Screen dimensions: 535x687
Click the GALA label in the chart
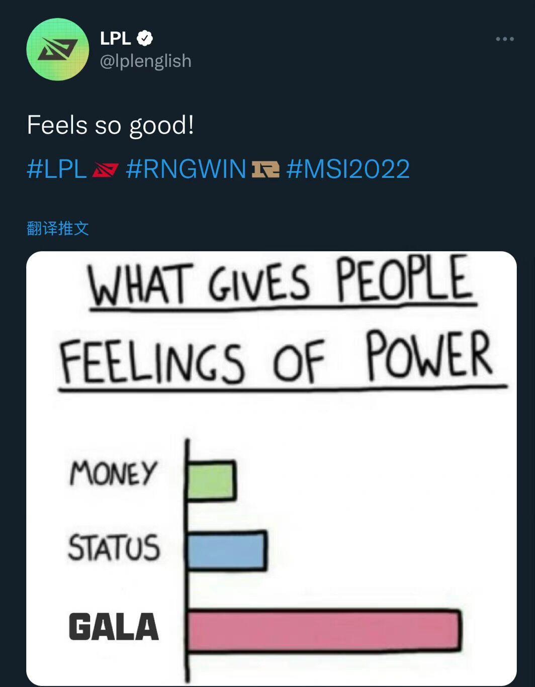(114, 627)
